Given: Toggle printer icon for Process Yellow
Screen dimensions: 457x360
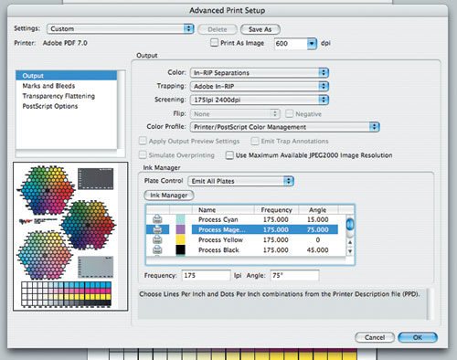Looking at the screenshot, I should click(157, 239).
